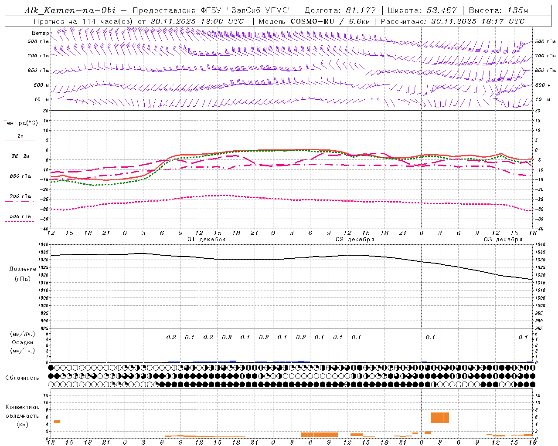Click the (мм/3ч.) unit label
558x446 pixels.
click(23, 334)
